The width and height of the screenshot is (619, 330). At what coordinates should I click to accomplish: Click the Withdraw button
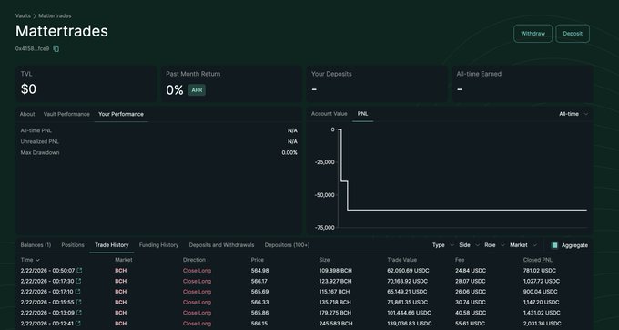click(533, 34)
